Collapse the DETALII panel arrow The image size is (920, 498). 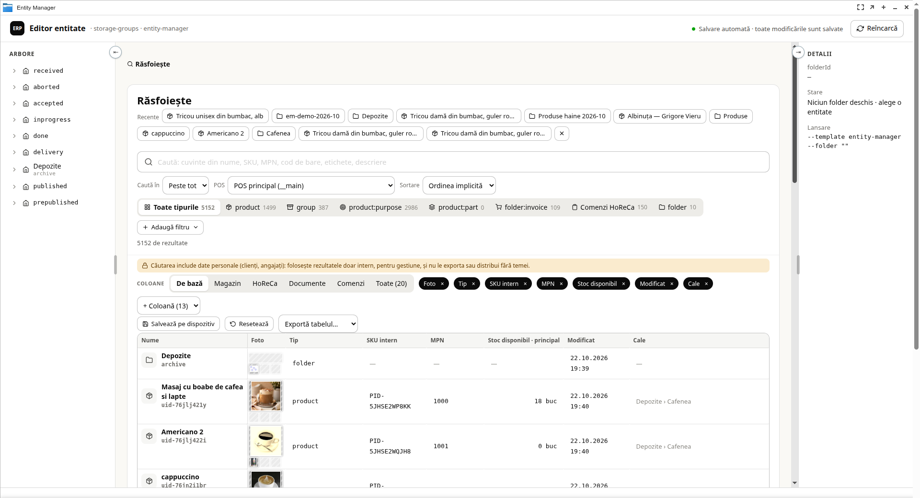(x=798, y=52)
